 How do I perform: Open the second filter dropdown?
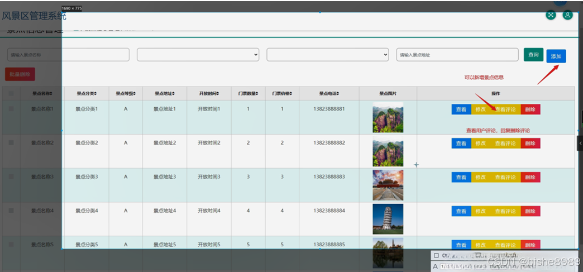point(328,55)
